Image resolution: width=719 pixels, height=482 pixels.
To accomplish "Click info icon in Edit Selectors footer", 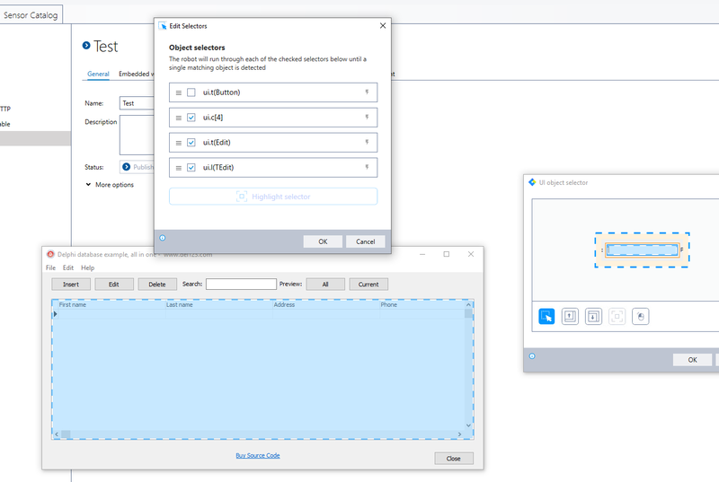I will click(162, 238).
